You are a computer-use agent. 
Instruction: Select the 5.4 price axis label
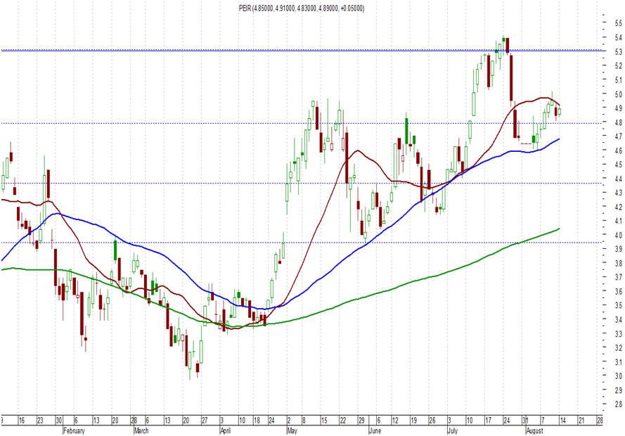pyautogui.click(x=618, y=37)
